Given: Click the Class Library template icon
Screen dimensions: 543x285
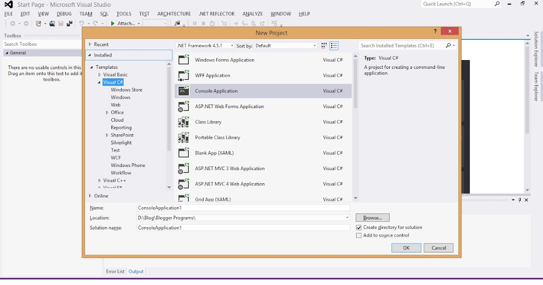Looking at the screenshot, I should tap(183, 122).
